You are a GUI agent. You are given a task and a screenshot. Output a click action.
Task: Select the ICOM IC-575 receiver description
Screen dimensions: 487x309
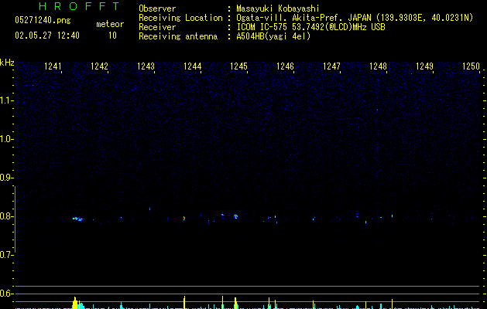tap(310, 27)
